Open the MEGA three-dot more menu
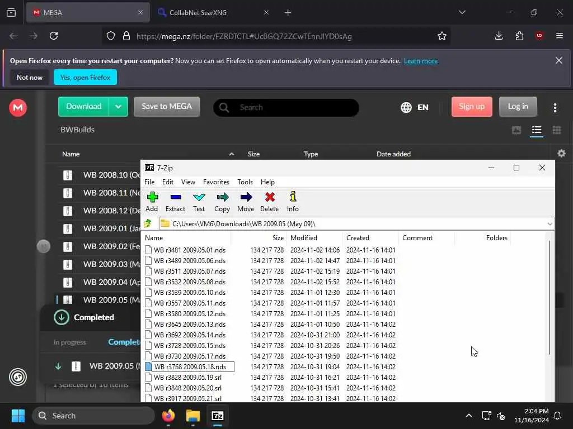This screenshot has width=573, height=429. pyautogui.click(x=555, y=108)
